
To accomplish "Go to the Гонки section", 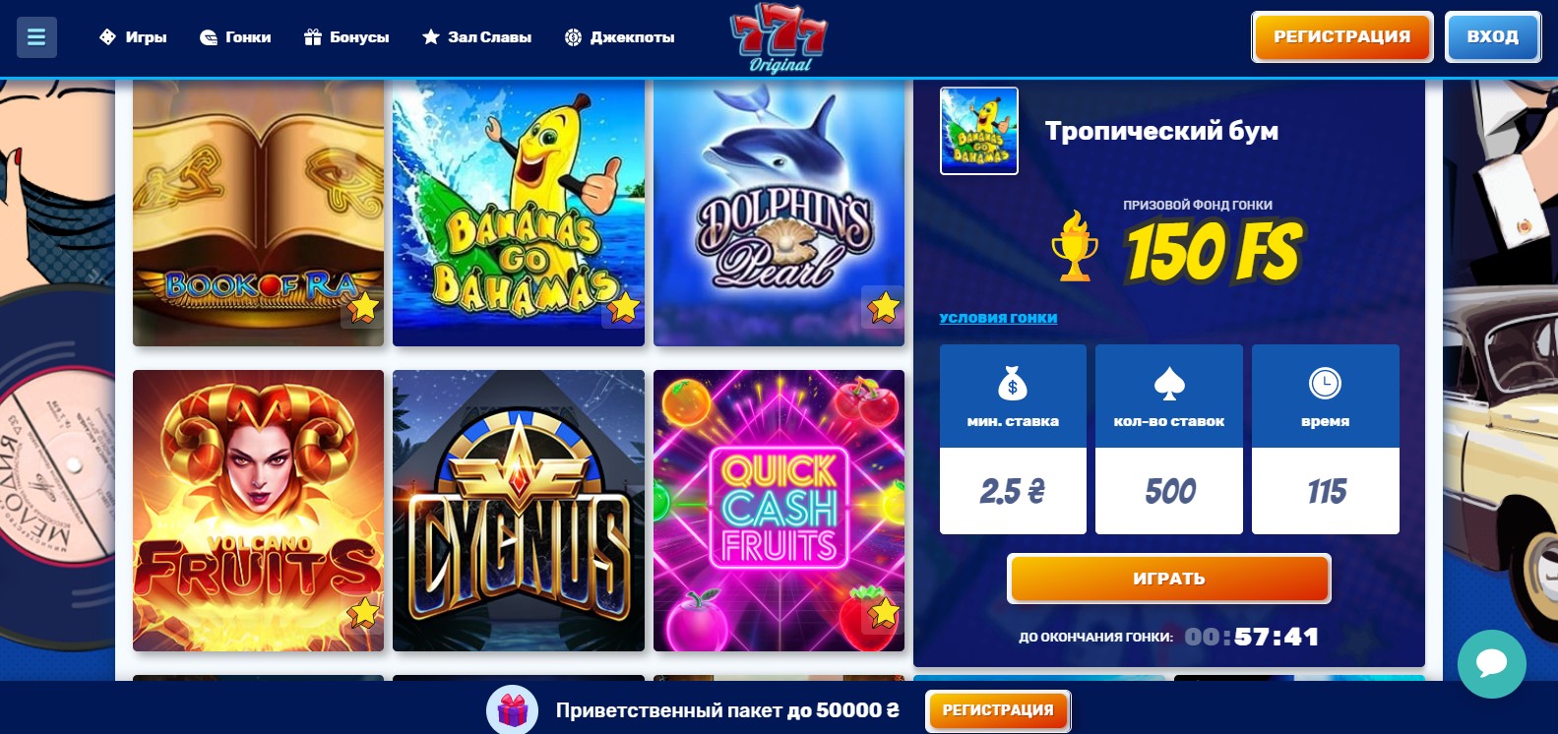I will (x=235, y=37).
